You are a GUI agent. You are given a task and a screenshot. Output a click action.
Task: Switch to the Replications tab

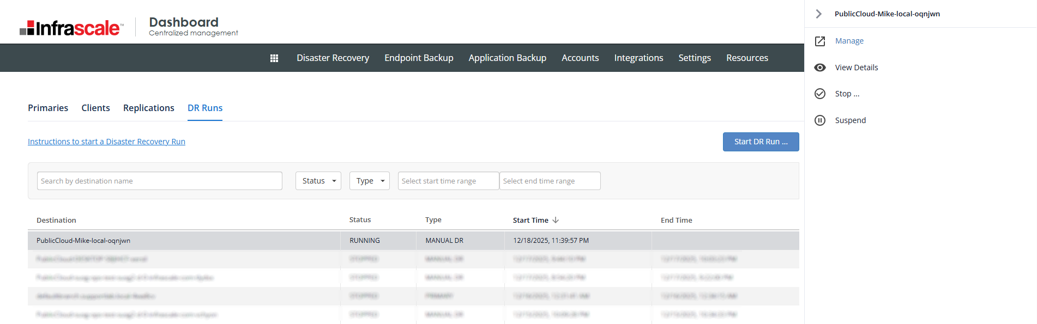148,108
